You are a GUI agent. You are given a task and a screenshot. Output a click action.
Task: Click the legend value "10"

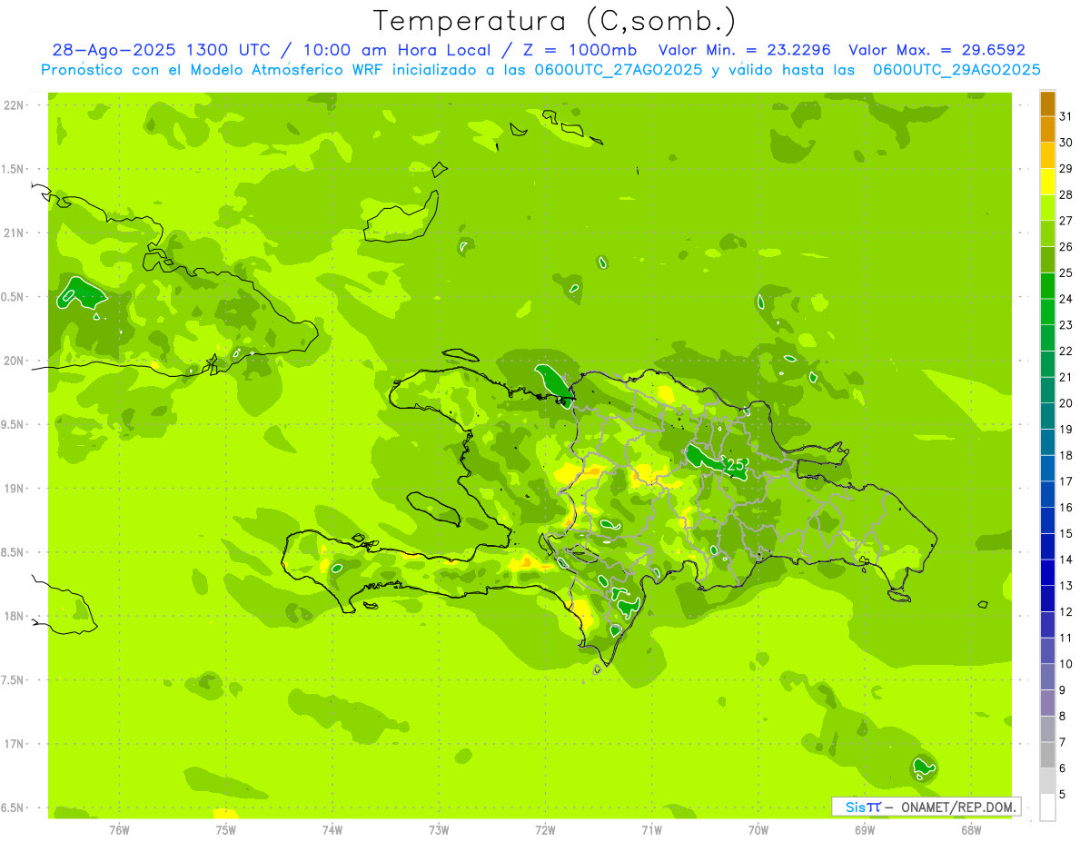pos(1066,664)
